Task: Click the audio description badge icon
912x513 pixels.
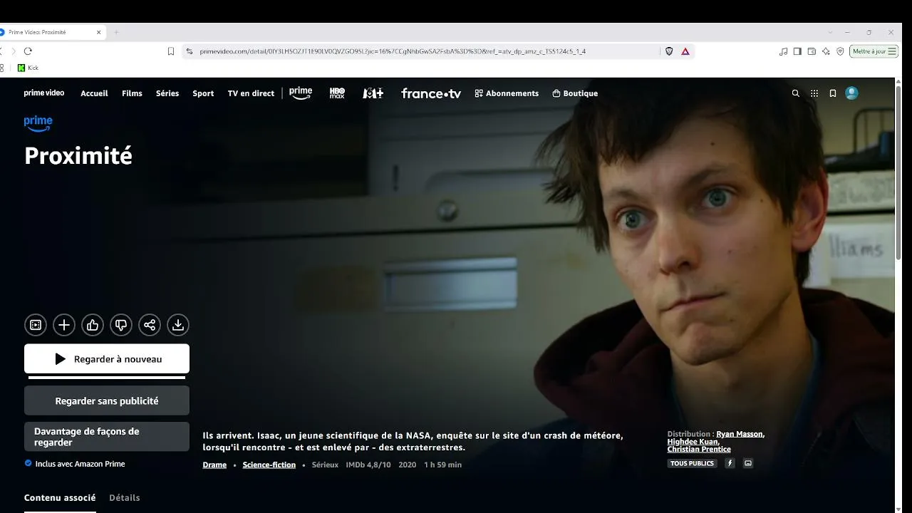Action: coord(730,463)
